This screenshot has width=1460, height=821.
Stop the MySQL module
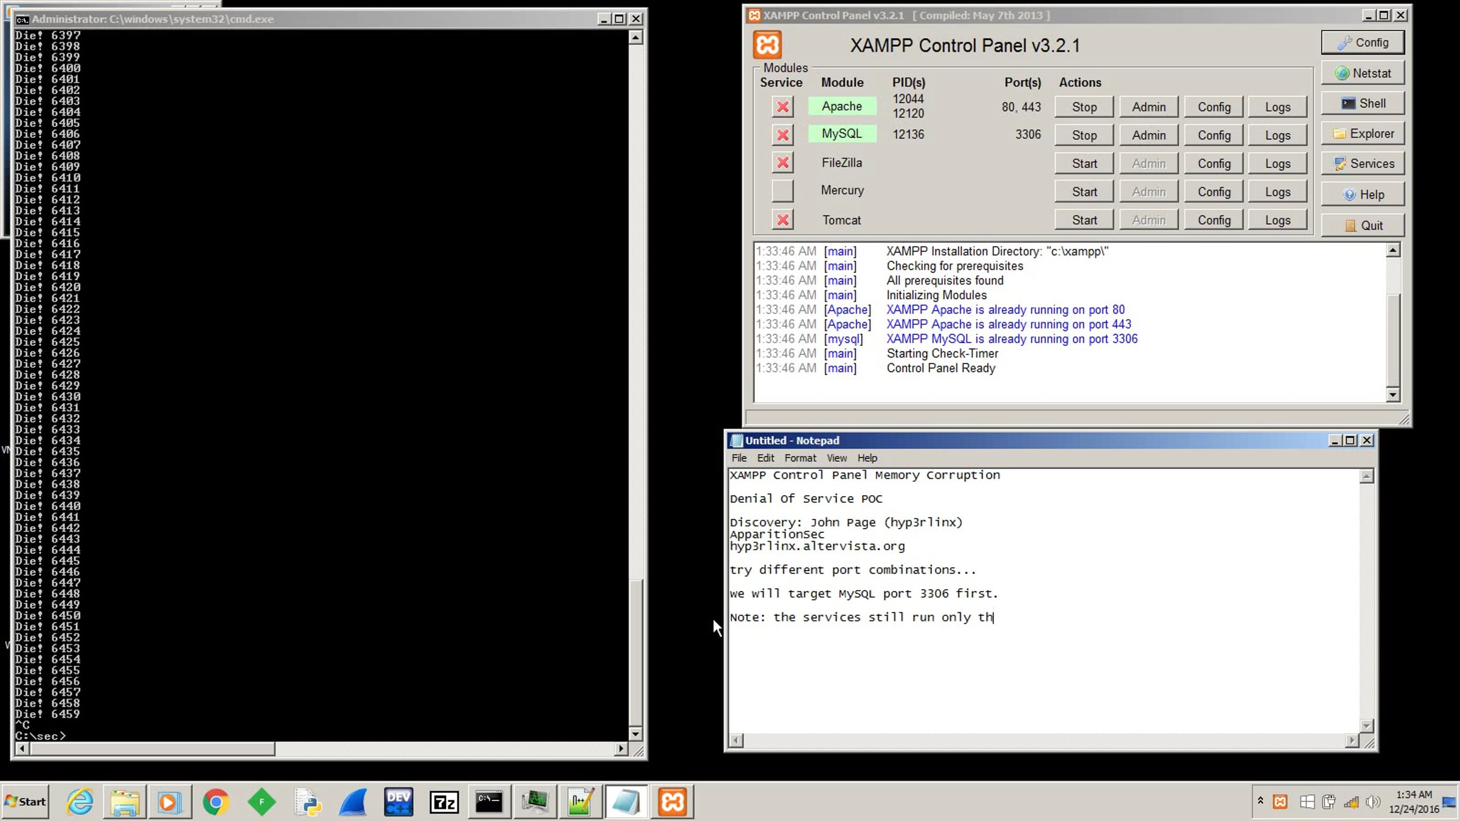click(1084, 135)
